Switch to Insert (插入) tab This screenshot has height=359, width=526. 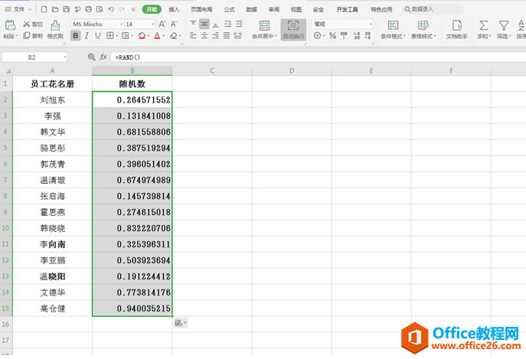click(174, 9)
